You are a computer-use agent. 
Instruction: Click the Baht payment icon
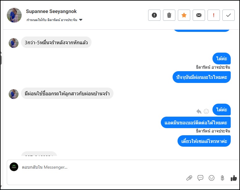point(222,178)
